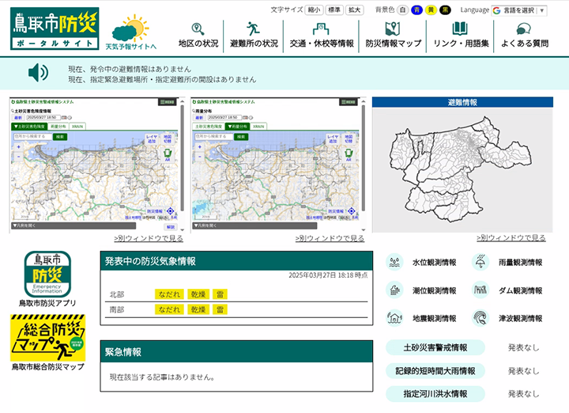Click the speaker announcement icon

(x=38, y=74)
